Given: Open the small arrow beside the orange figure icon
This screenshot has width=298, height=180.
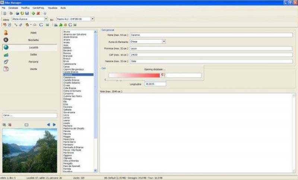Looking at the screenshot, I should (x=31, y=25).
